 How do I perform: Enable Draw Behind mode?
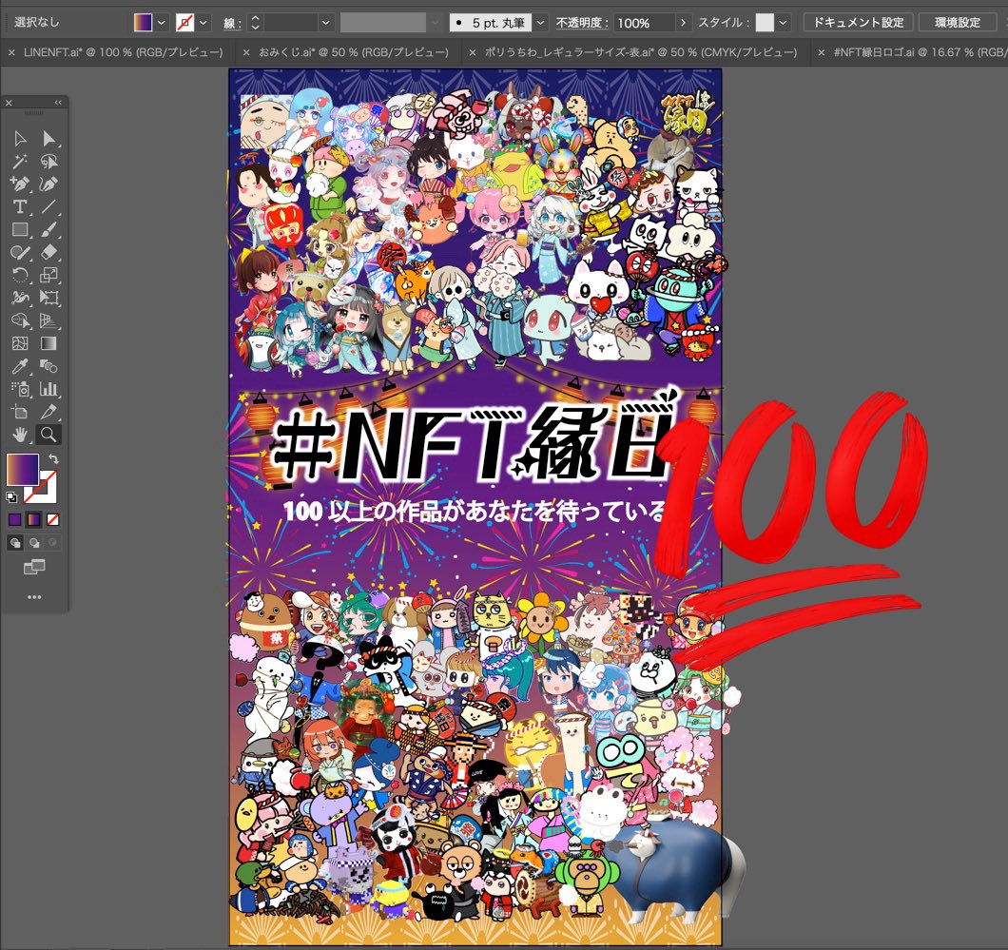point(34,543)
